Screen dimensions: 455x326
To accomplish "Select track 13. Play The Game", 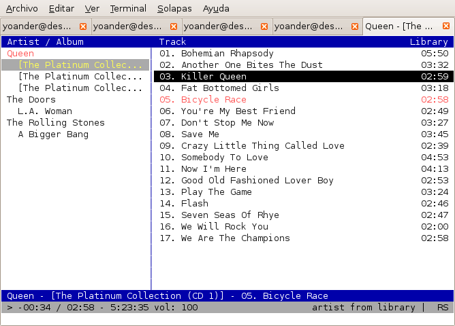I will click(x=304, y=192).
